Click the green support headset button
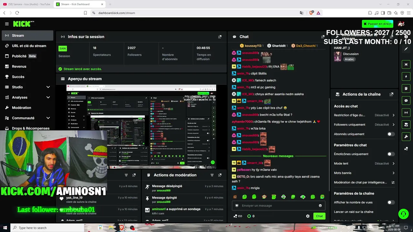 point(403,214)
